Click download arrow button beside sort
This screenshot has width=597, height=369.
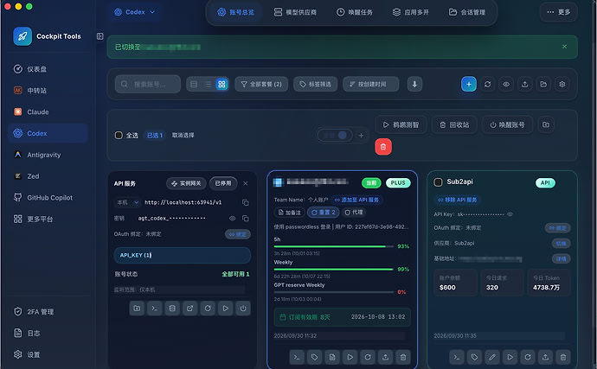tap(414, 84)
